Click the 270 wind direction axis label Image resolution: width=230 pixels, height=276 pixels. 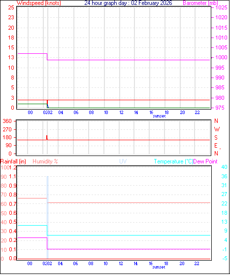point(7,129)
